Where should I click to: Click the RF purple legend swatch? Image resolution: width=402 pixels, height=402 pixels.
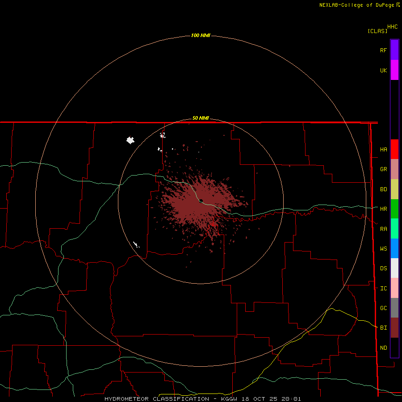click(394, 50)
